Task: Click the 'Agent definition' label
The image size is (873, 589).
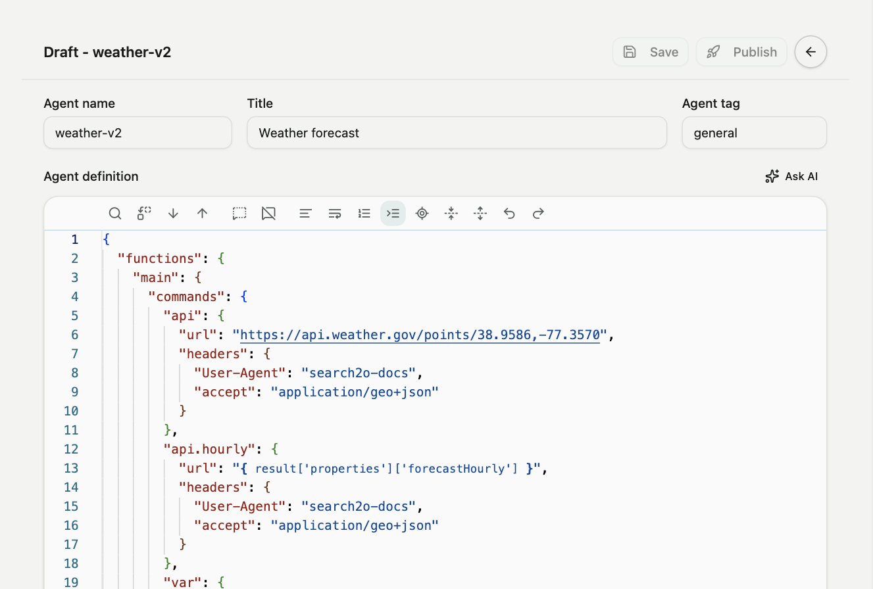Action: click(91, 176)
